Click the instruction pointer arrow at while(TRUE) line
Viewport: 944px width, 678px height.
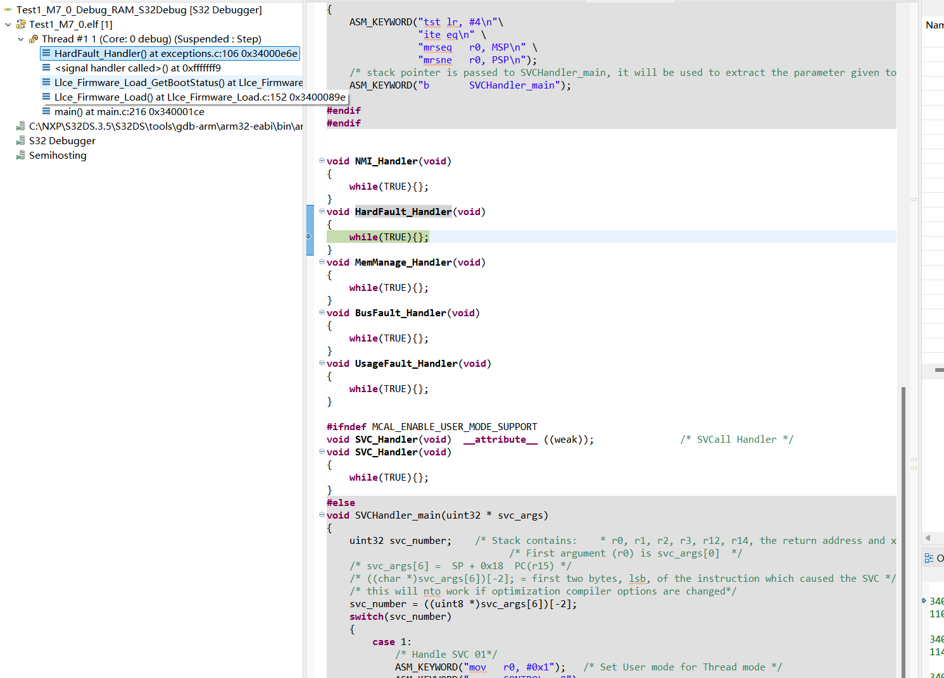309,237
